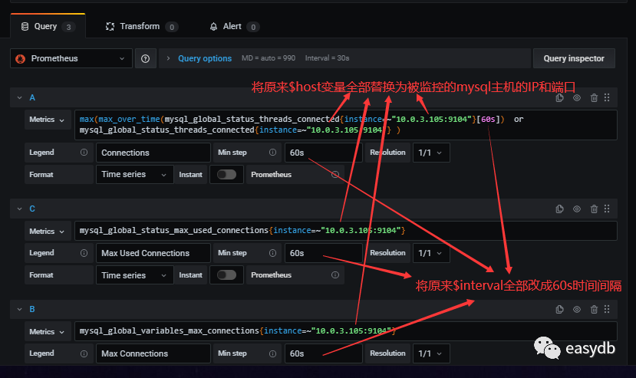The width and height of the screenshot is (636, 378).
Task: Duplicate query A using copy icon
Action: click(560, 98)
